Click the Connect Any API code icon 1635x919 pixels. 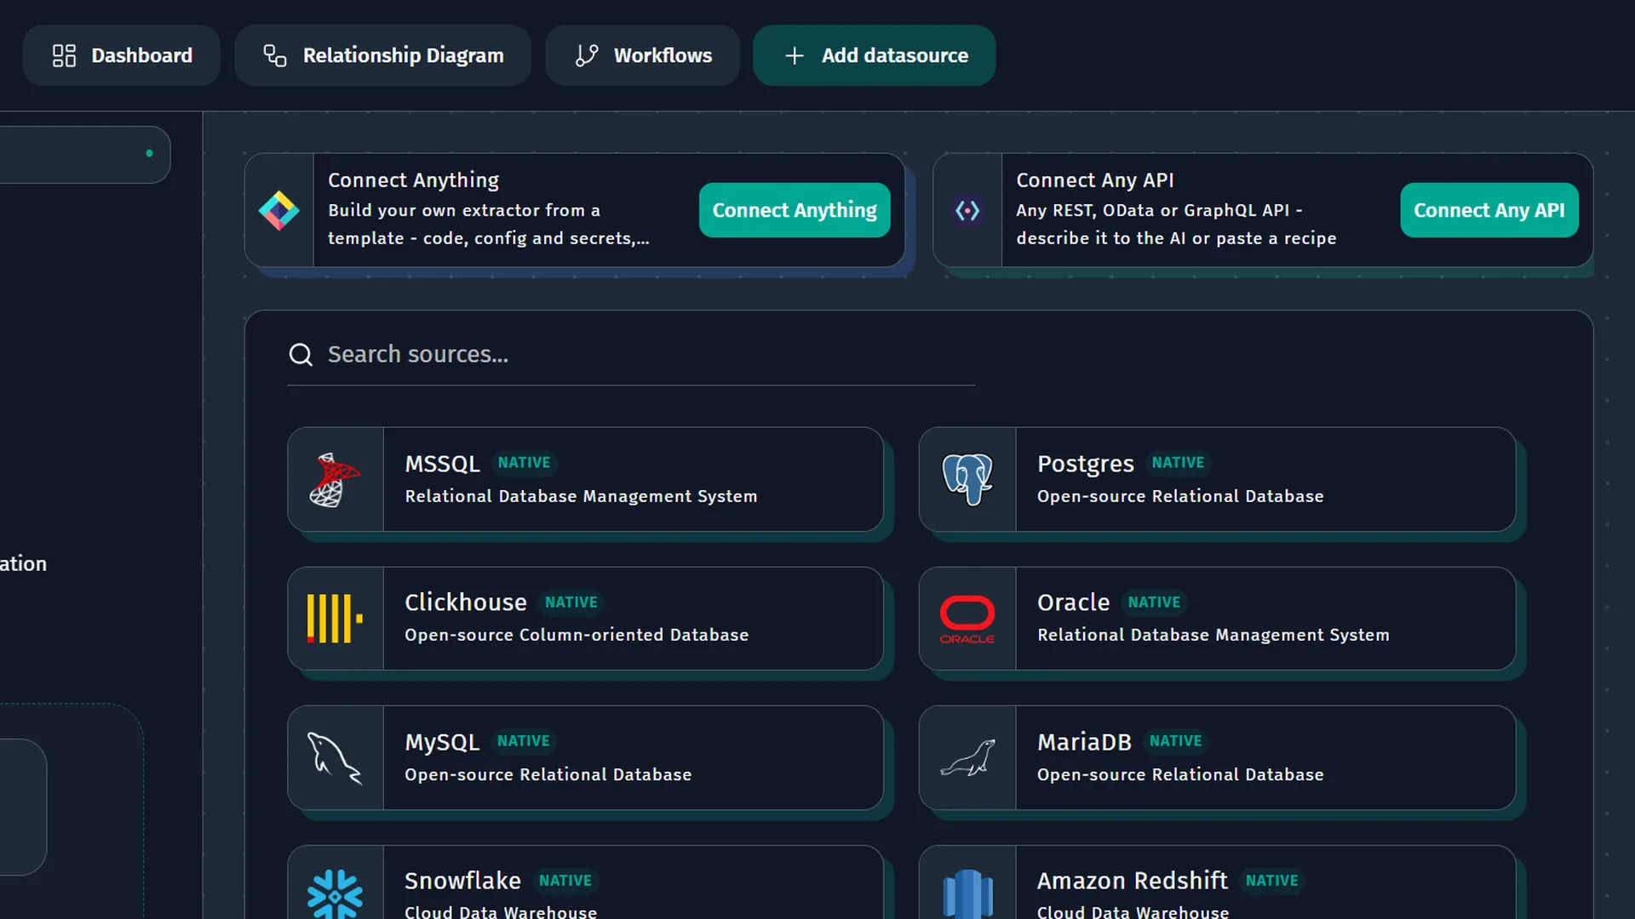967,210
